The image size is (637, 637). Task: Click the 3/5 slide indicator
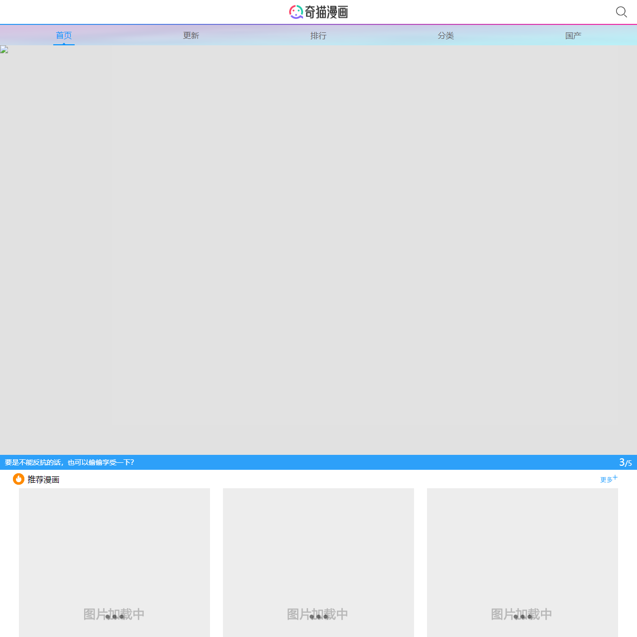[625, 462]
